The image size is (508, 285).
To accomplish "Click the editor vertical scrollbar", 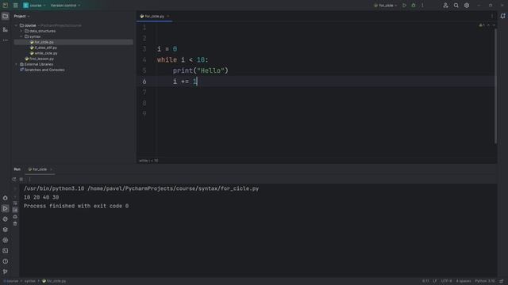I will tap(495, 86).
